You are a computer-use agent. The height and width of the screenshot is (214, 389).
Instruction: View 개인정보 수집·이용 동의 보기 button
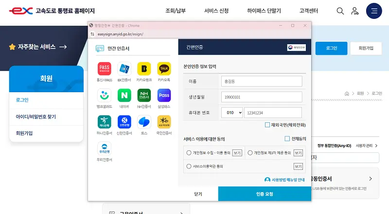pyautogui.click(x=237, y=153)
